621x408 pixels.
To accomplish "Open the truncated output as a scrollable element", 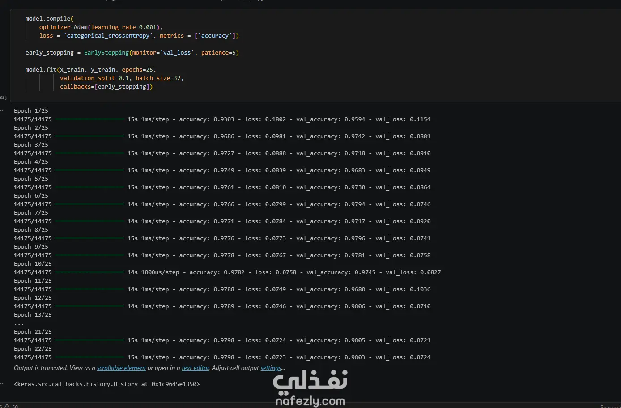I will point(121,368).
